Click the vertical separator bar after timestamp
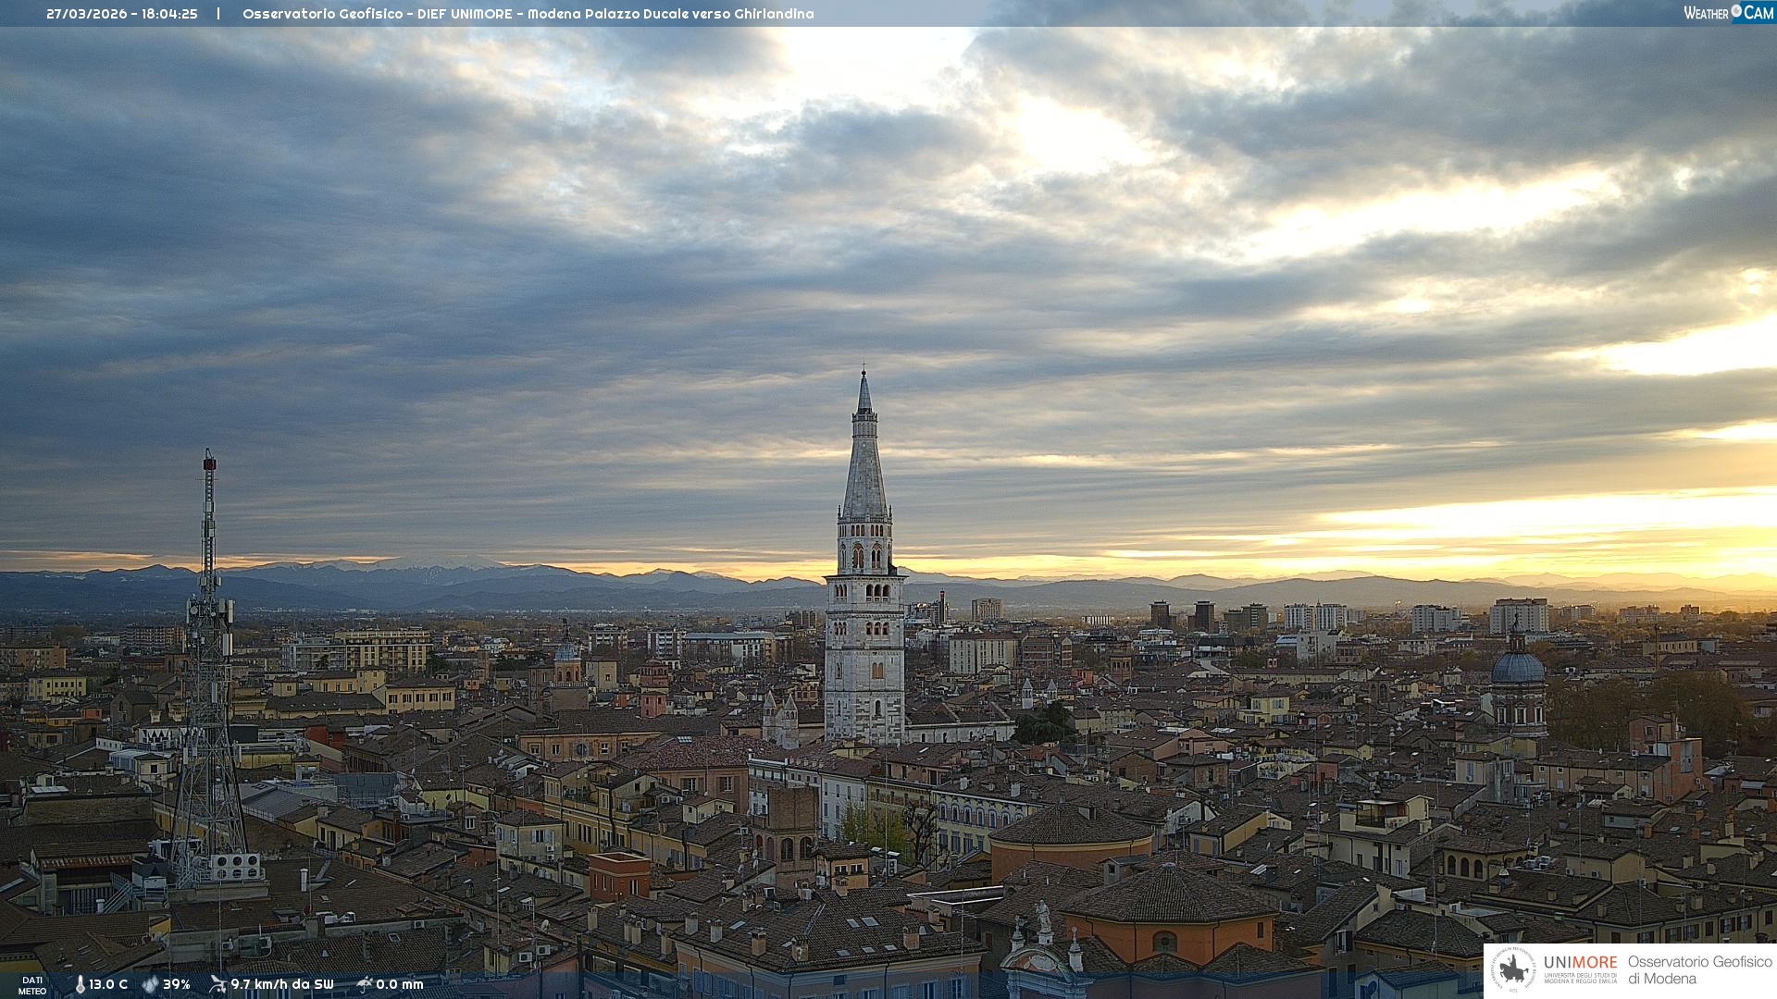 click(218, 14)
